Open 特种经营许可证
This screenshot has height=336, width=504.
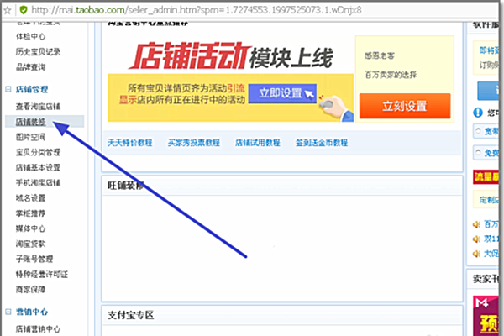42,275
